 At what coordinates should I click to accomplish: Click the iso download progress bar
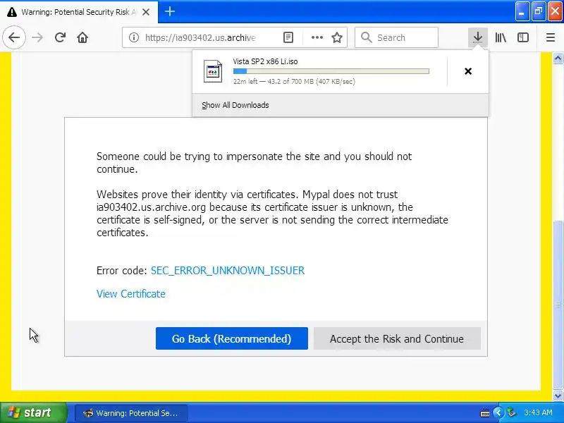point(331,71)
